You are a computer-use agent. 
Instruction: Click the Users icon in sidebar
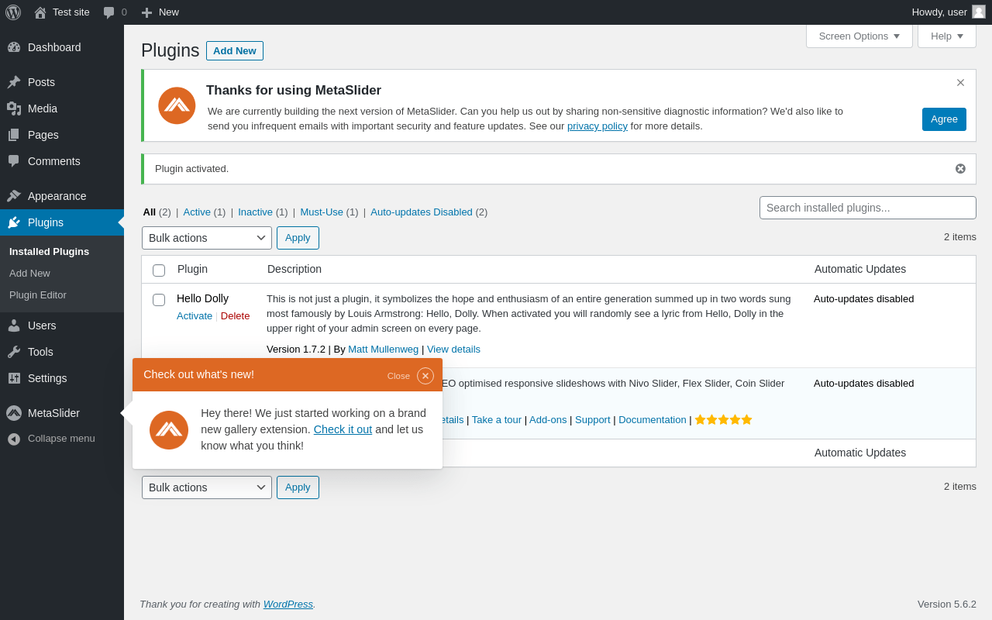pyautogui.click(x=14, y=325)
